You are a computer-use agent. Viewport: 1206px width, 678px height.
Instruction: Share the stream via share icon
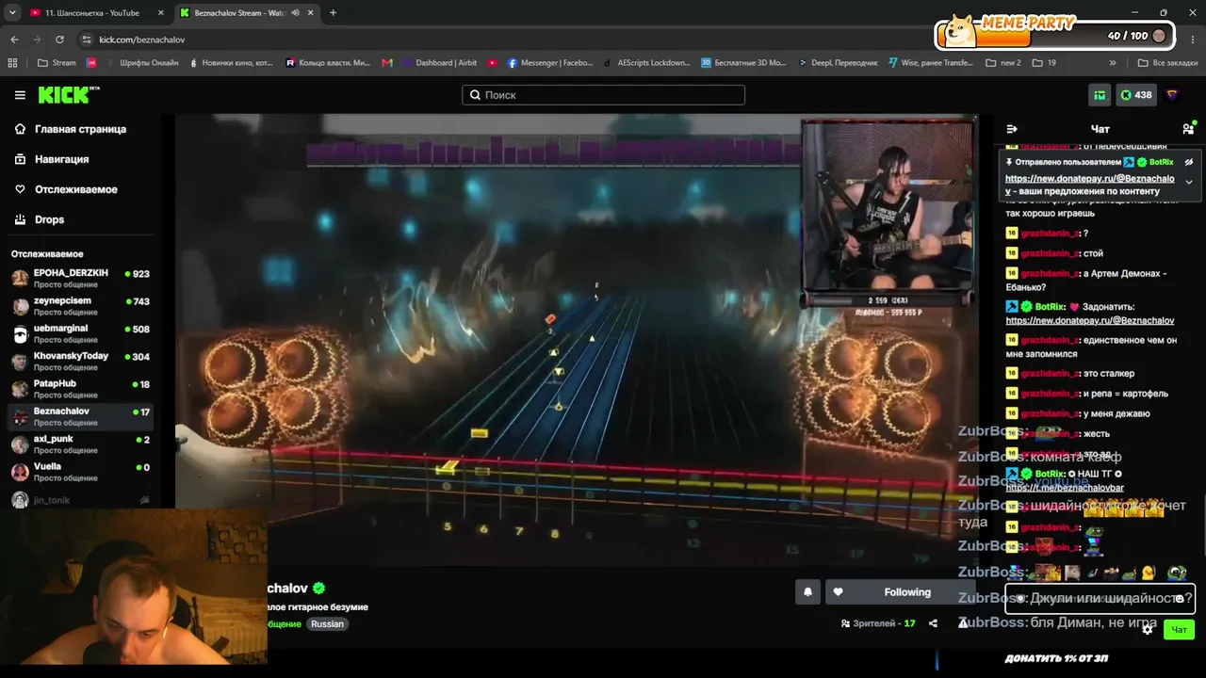[x=933, y=623]
